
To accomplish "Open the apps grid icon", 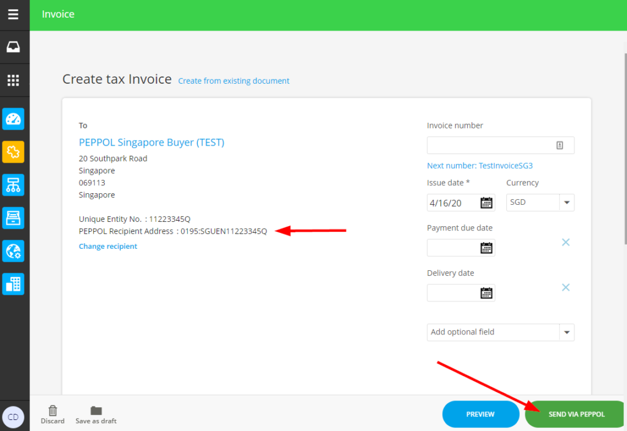I will pos(13,80).
